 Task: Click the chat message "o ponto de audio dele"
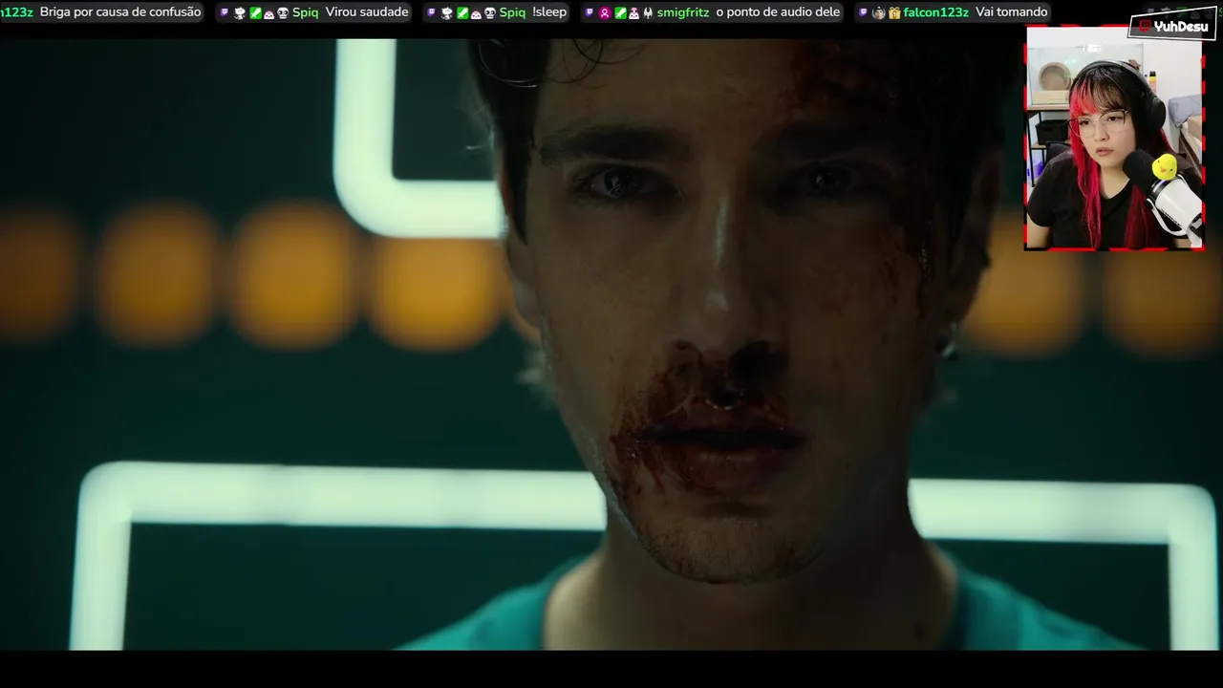(778, 12)
